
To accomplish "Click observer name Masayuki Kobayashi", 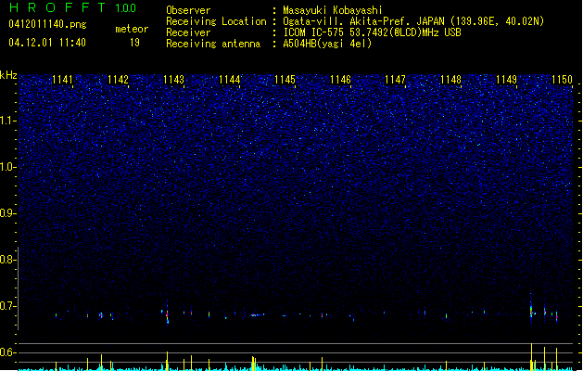I will pyautogui.click(x=333, y=10).
